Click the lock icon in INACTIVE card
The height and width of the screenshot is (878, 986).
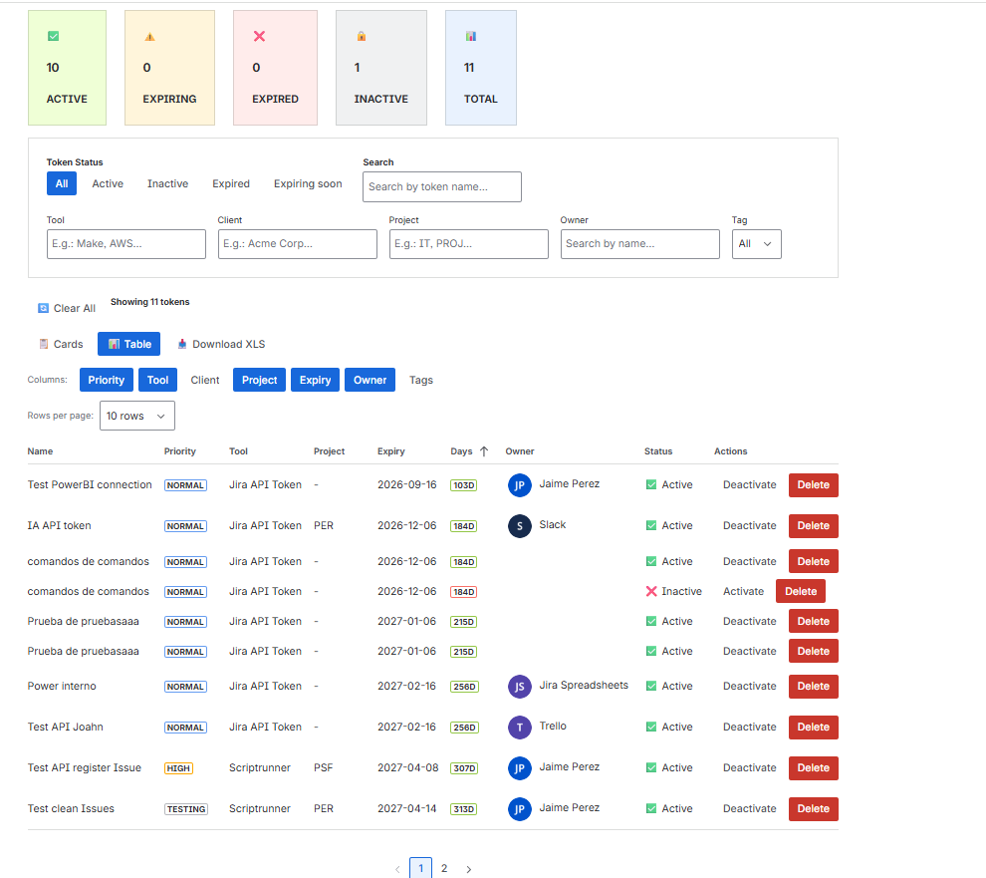[x=362, y=37]
